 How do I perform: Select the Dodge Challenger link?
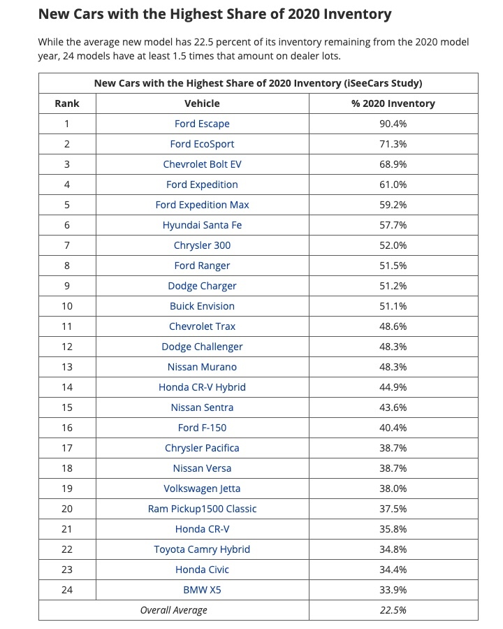coord(202,347)
